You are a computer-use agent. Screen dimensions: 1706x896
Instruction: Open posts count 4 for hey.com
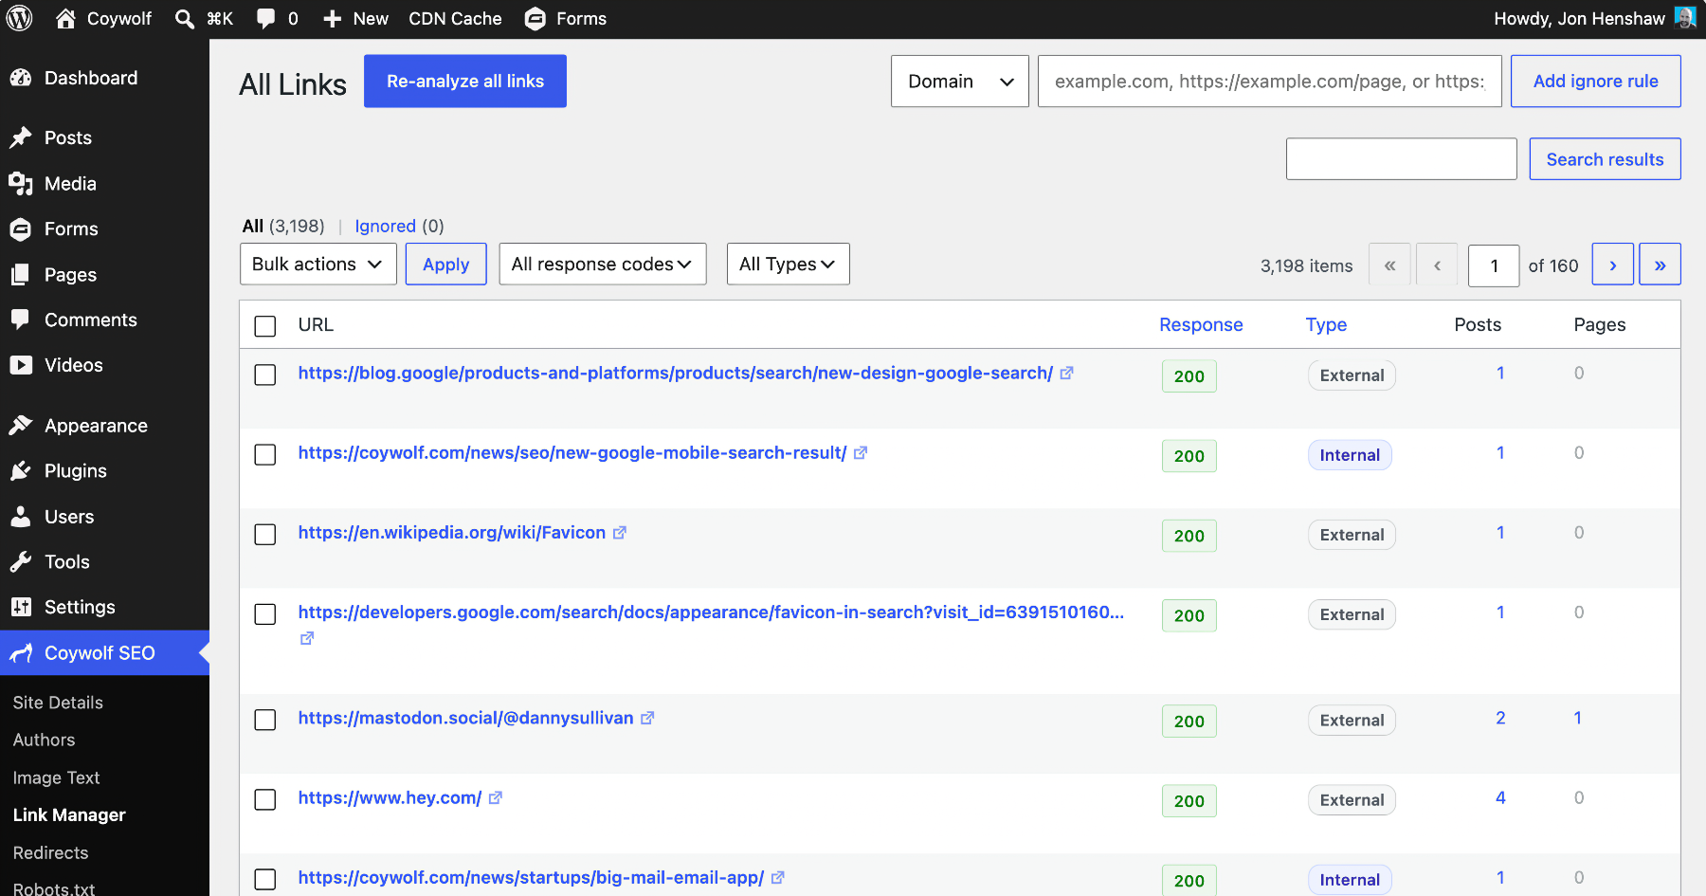[x=1500, y=797]
